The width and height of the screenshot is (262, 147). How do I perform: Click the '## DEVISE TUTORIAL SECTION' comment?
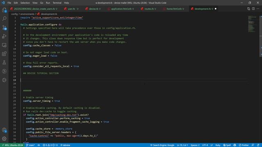click(41, 73)
